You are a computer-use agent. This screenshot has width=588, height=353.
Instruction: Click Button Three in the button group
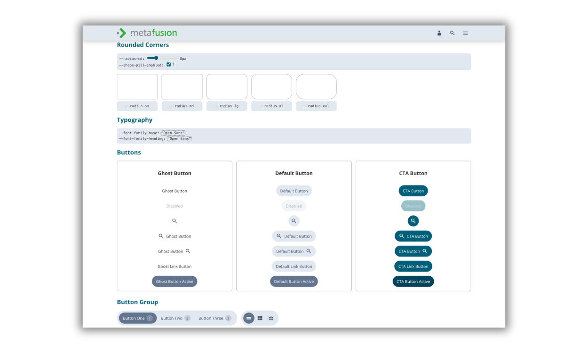point(210,318)
